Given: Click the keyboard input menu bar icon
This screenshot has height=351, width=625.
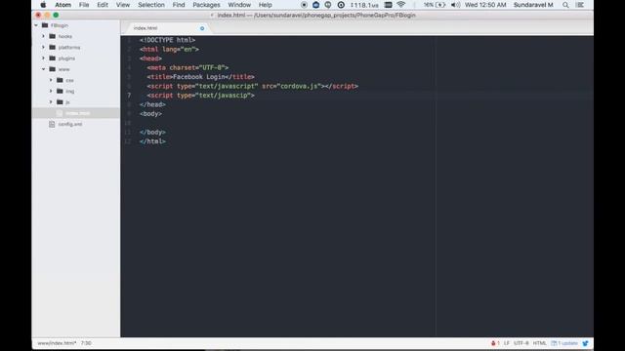Looking at the screenshot, I should pos(388,5).
